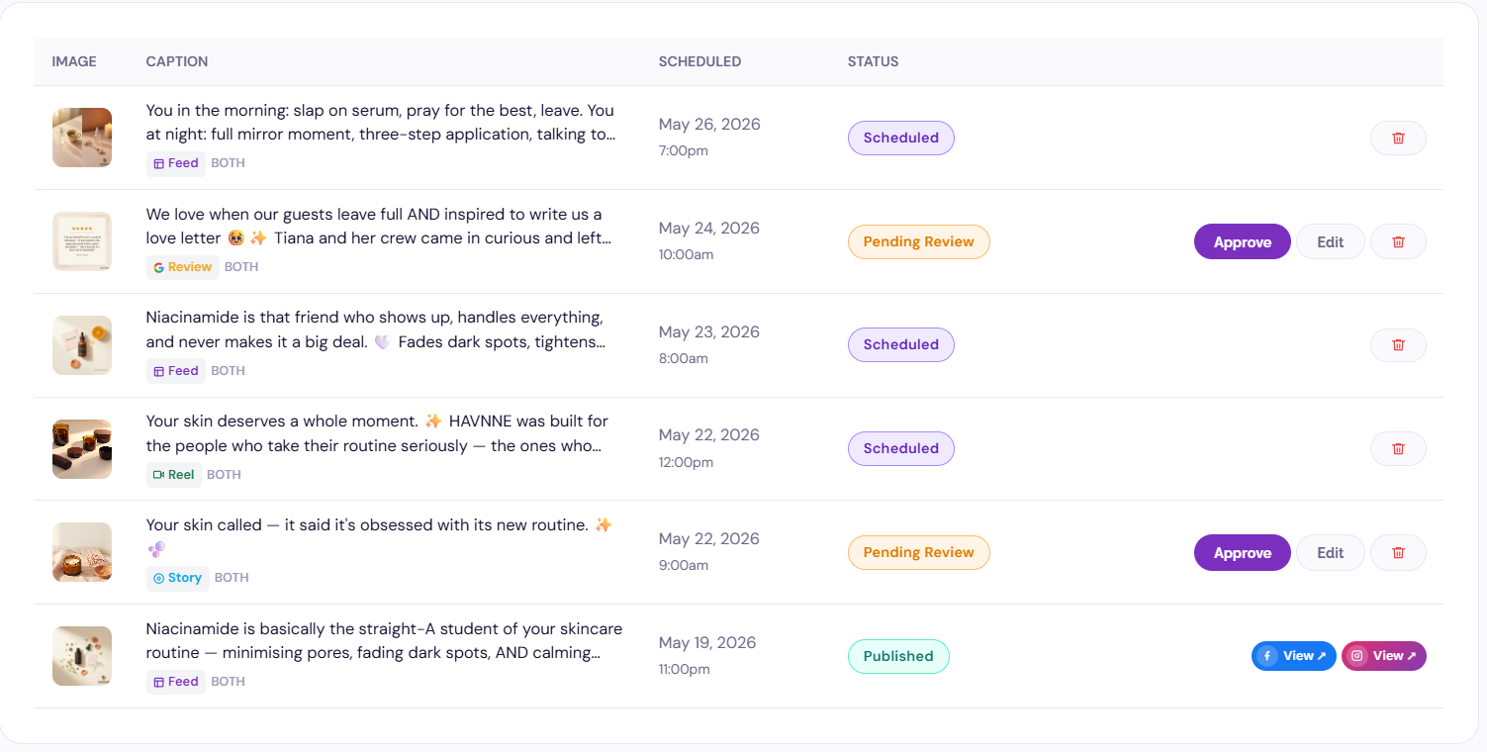Screen dimensions: 1487x752
Task: Open thumbnail of the HAVNNE Reel post
Action: point(82,448)
